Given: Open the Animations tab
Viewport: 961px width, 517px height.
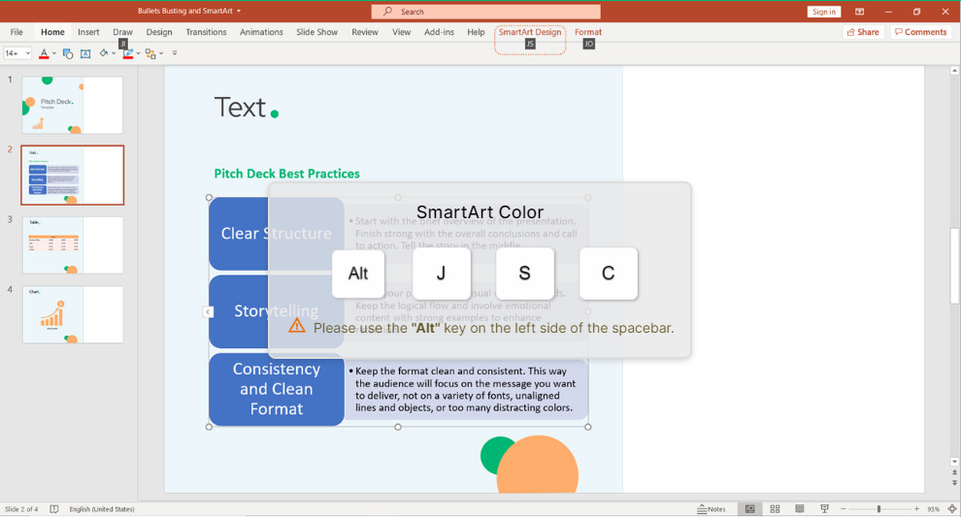Looking at the screenshot, I should (261, 32).
